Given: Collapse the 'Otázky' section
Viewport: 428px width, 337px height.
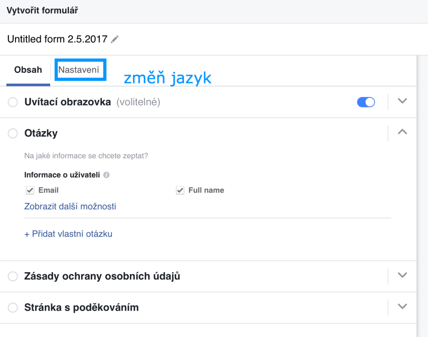Looking at the screenshot, I should (x=402, y=132).
